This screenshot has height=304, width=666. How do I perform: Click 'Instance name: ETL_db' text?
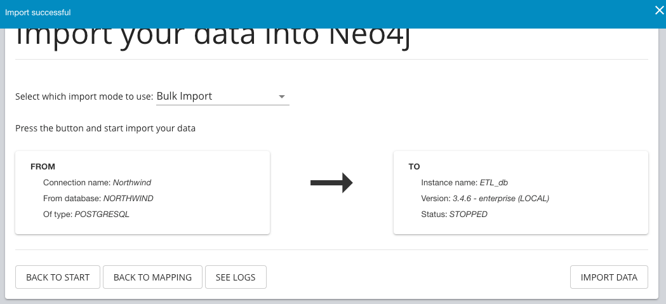tap(465, 183)
